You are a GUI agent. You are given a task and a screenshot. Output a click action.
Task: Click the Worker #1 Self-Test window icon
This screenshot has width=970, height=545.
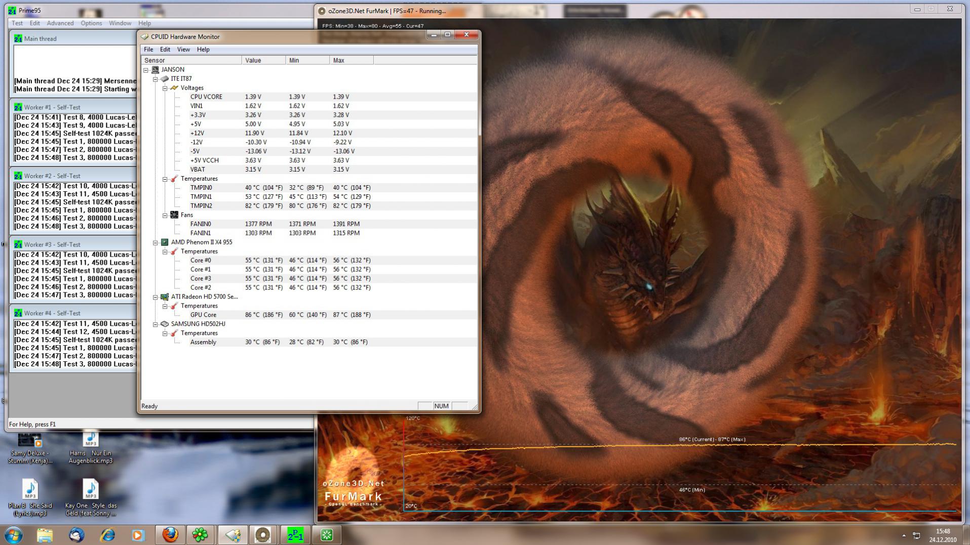pos(18,107)
